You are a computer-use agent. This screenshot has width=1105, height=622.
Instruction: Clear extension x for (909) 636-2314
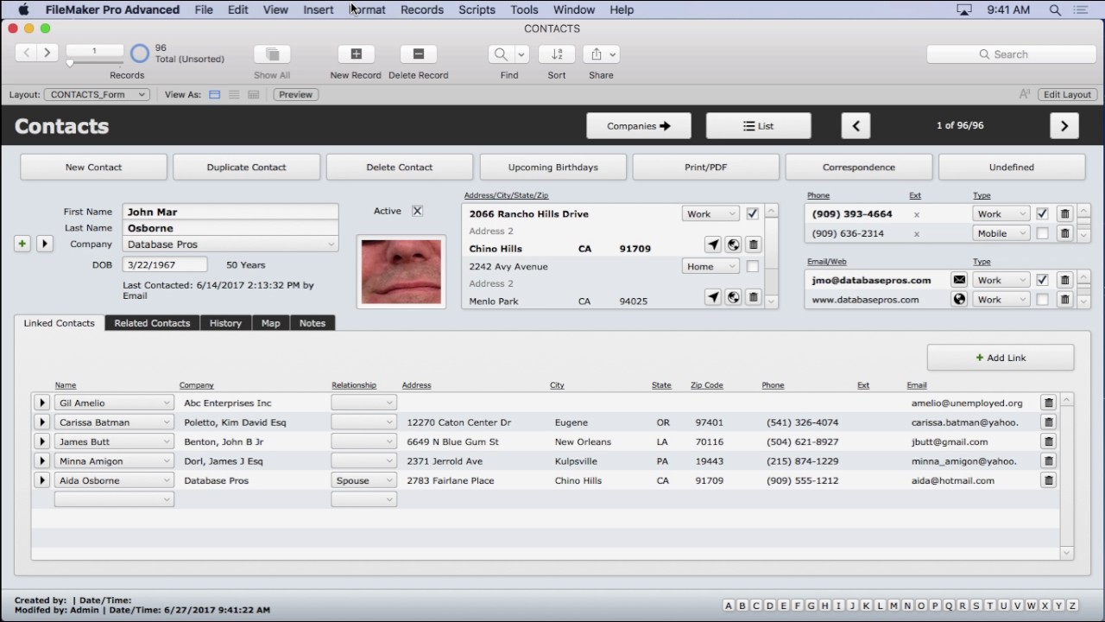tap(917, 233)
